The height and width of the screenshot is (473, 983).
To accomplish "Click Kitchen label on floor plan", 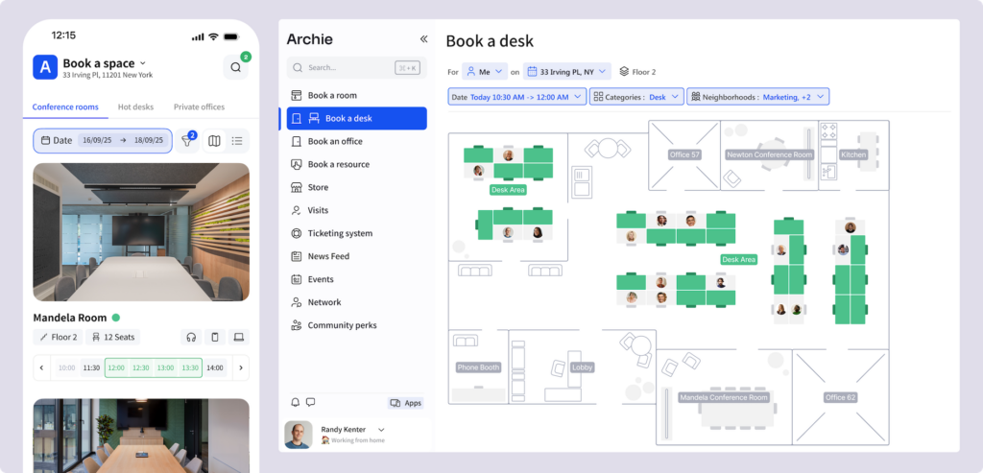I will coord(853,154).
